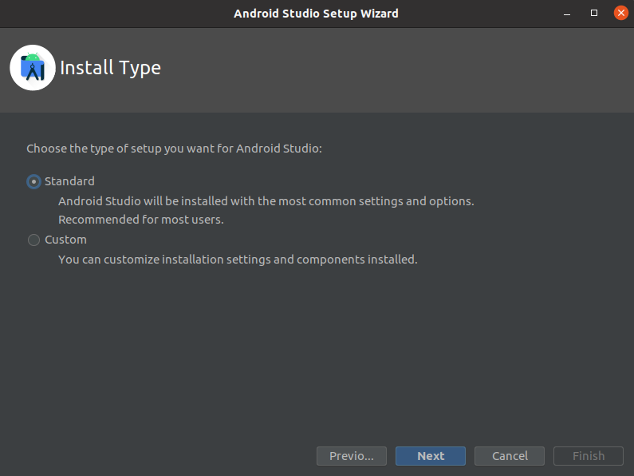Click the "Standard" option label text
634x476 pixels.
pos(69,181)
